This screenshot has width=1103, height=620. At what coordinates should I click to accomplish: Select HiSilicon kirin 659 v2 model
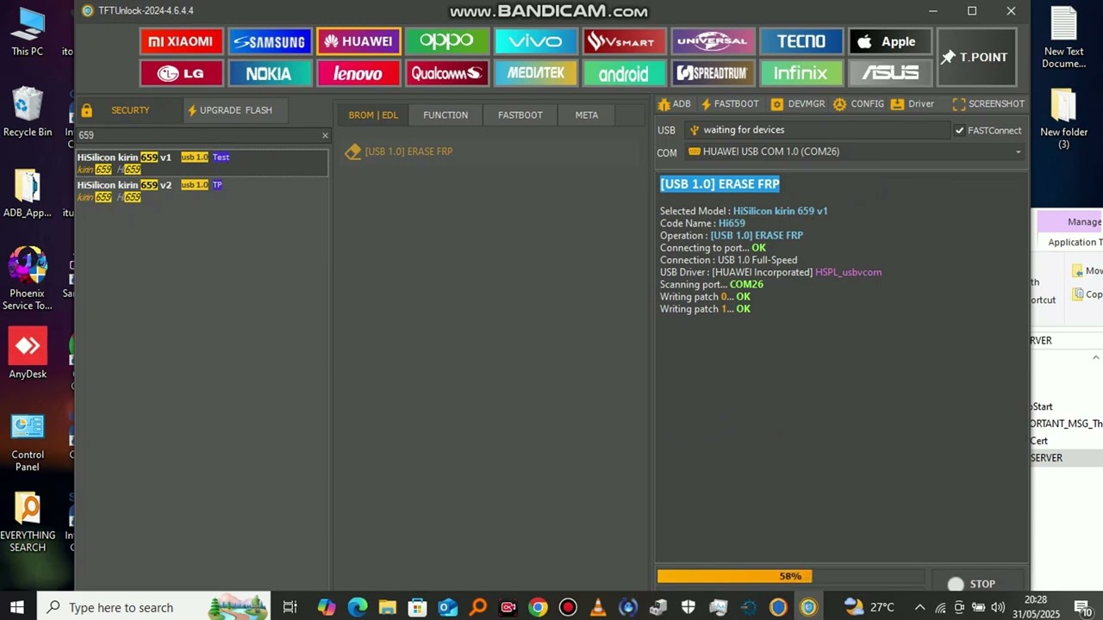(202, 191)
